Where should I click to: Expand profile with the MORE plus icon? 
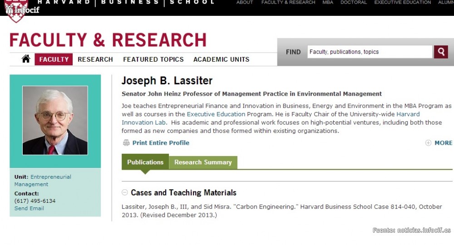(x=428, y=143)
